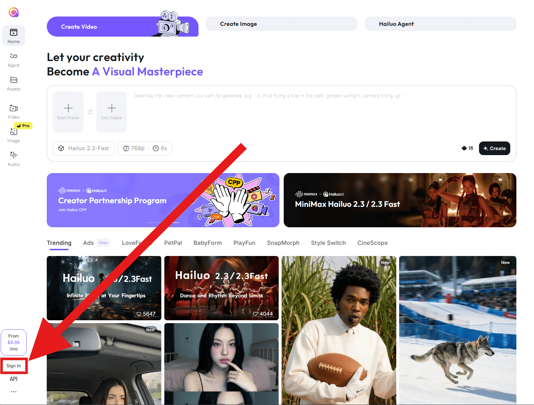The height and width of the screenshot is (405, 534).
Task: Like the Dance and Rhythm video
Action: (x=255, y=314)
